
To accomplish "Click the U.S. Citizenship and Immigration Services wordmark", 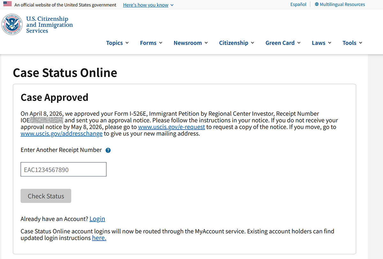I will click(49, 25).
